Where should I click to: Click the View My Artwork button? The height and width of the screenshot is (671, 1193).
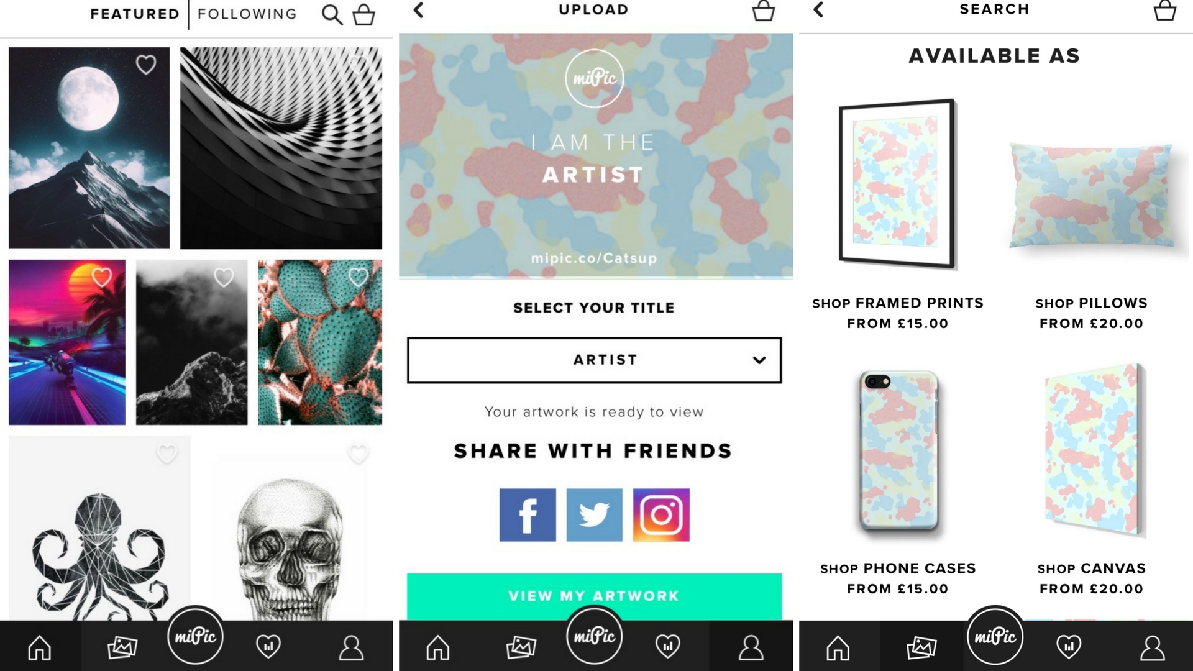594,596
